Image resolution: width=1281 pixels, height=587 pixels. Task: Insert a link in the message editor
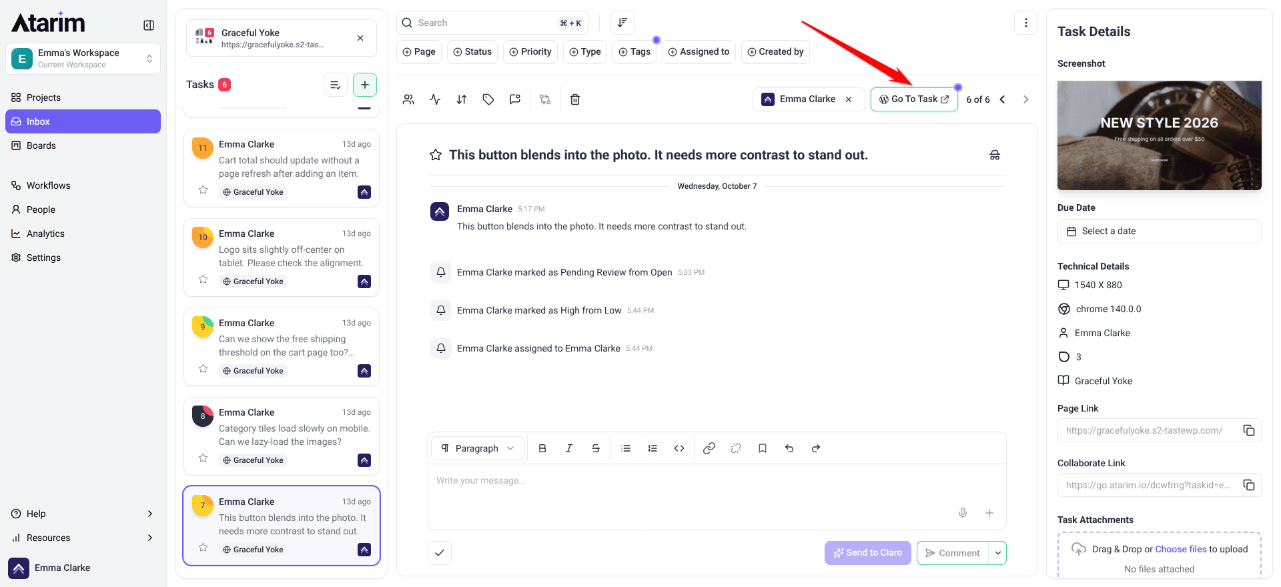point(709,448)
